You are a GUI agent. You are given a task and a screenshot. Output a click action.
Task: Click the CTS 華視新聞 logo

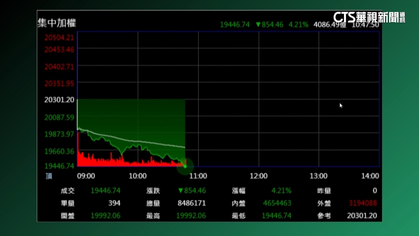369,17
